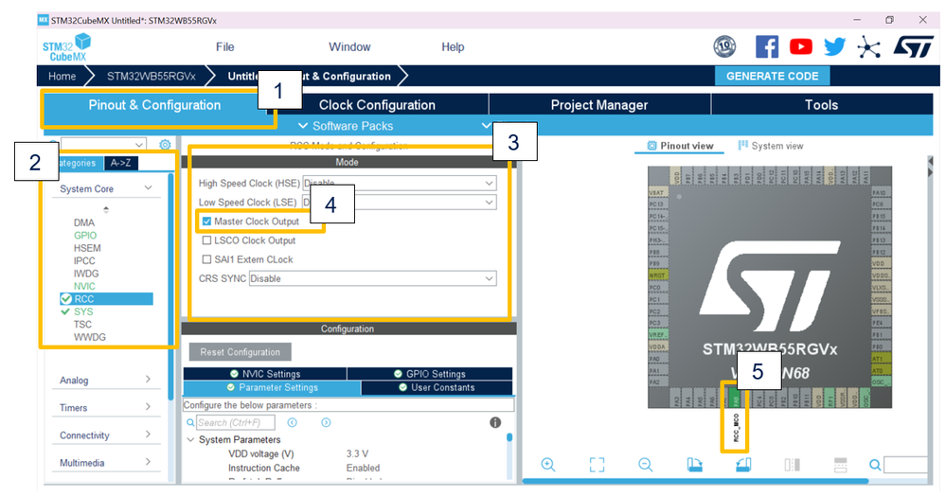The image size is (946, 497).
Task: Rotate the chip clockwise
Action: point(694,465)
